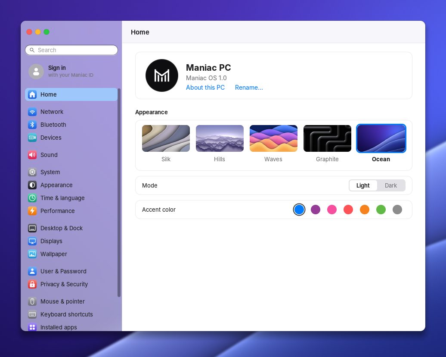
Task: Select Light mode option
Action: click(x=363, y=185)
